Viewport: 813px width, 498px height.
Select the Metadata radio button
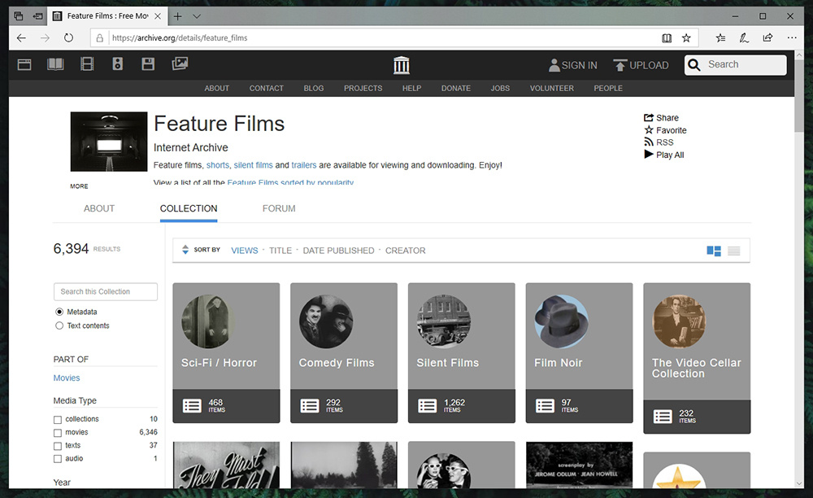(59, 312)
